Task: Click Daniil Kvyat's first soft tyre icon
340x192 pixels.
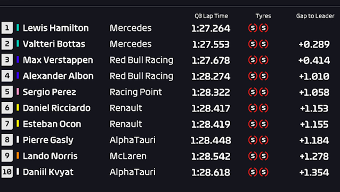Action: pos(253,172)
